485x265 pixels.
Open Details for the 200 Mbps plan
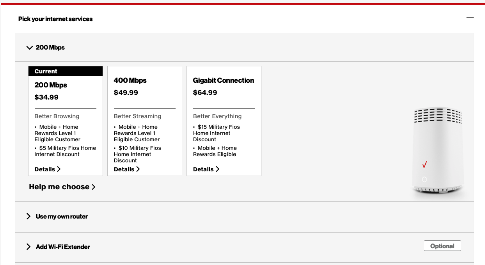coord(48,169)
